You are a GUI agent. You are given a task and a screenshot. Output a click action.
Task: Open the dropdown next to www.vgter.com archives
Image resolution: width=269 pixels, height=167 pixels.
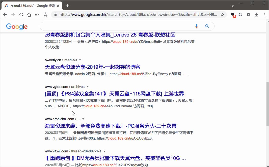88,87
